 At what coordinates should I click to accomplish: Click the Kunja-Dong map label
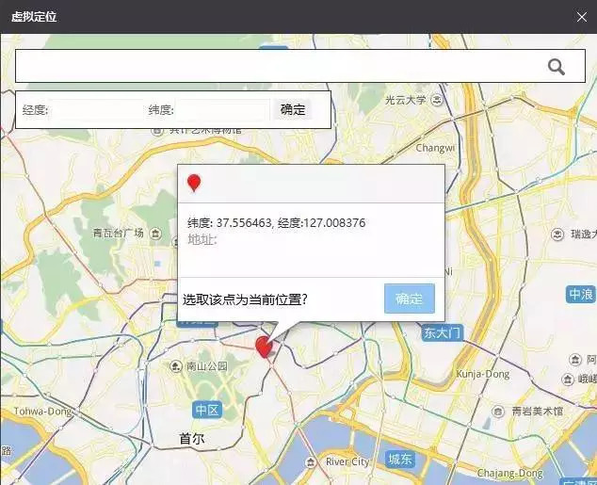pyautogui.click(x=483, y=374)
